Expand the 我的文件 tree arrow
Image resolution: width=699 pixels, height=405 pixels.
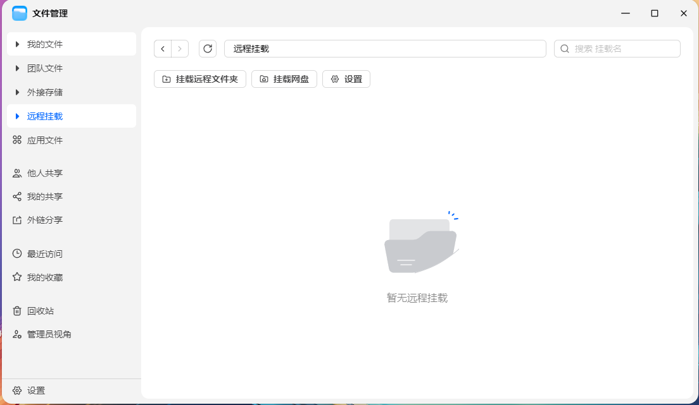(x=17, y=44)
